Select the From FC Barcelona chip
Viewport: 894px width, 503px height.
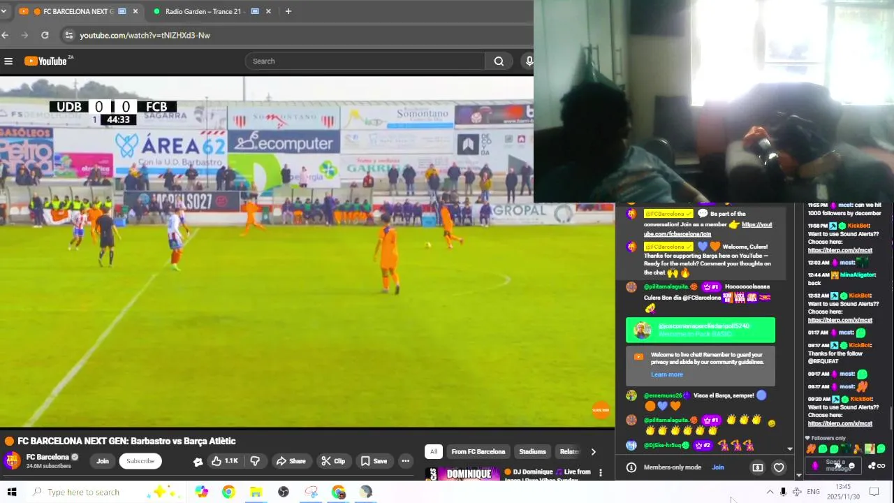coord(478,451)
